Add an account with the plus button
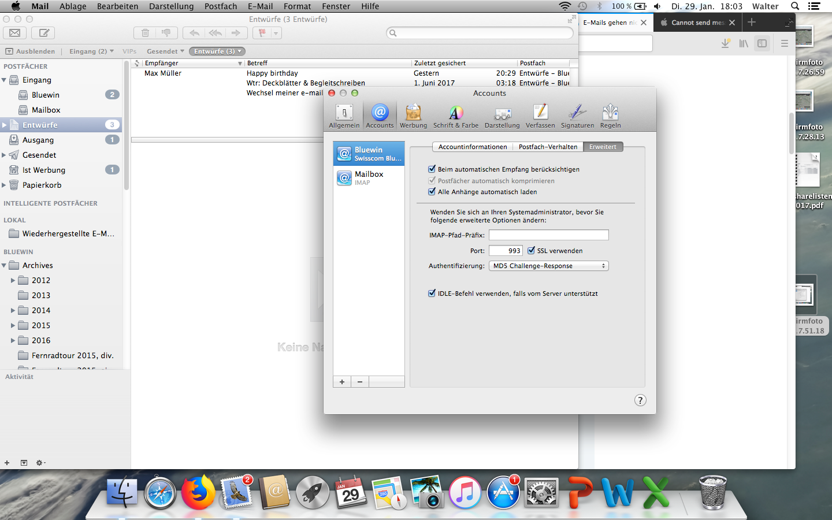 tap(342, 382)
